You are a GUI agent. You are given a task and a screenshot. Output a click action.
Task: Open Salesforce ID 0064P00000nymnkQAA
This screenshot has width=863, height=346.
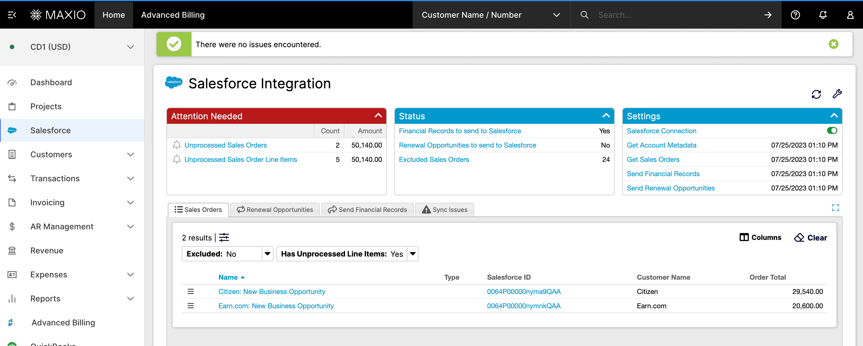coord(524,306)
